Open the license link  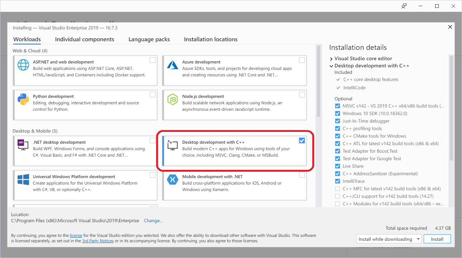76,235
